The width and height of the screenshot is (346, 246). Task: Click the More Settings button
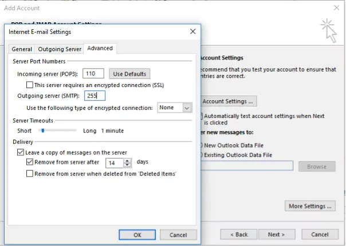[310, 206]
